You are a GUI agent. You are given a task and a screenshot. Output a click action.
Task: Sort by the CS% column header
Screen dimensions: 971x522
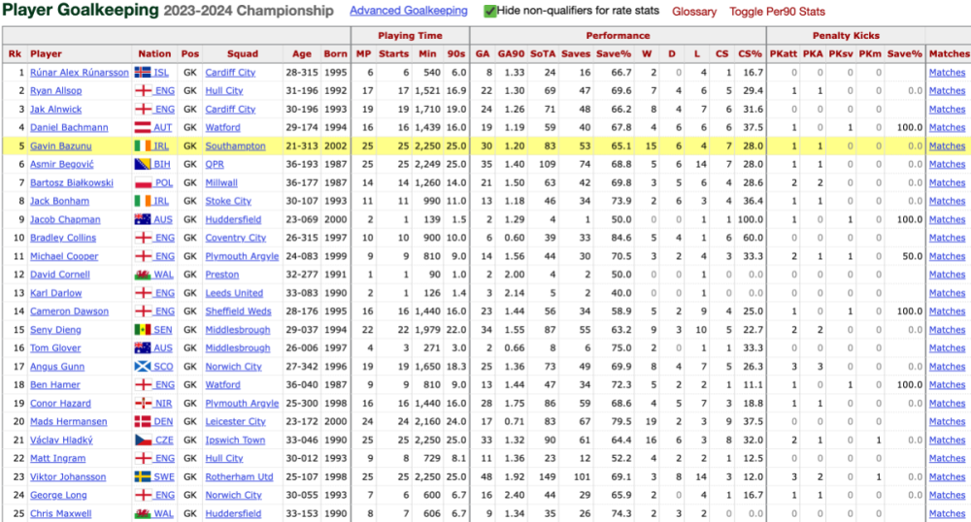click(x=750, y=54)
